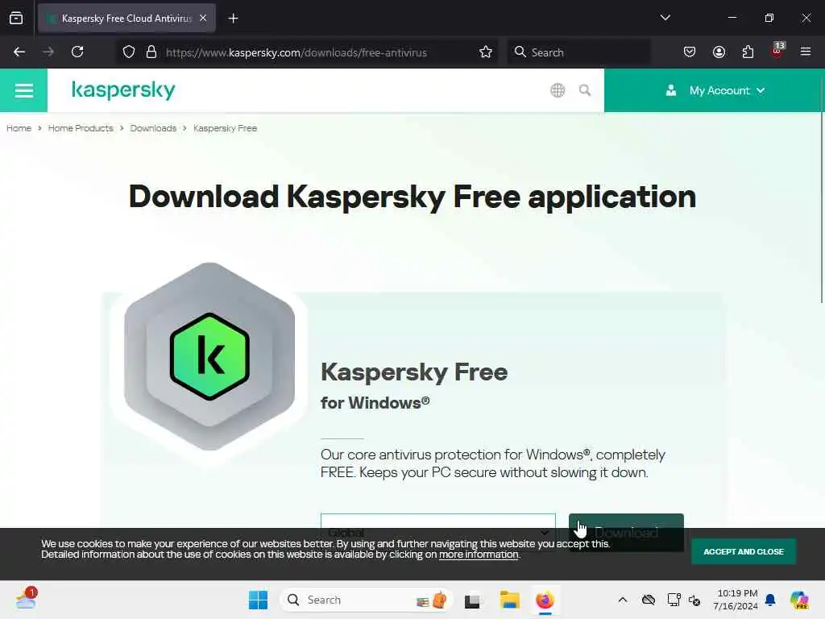The height and width of the screenshot is (619, 825).
Task: Bookmark this page with the star
Action: coord(486,52)
